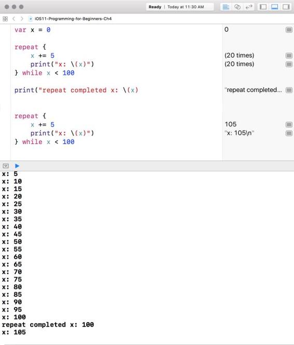Open the assistant editor view
This screenshot has height=345, width=294.
click(237, 7)
